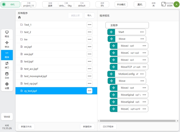The height and width of the screenshot is (132, 180).
Task: Open the 概览 overview sidebar icon
Action: [7, 34]
